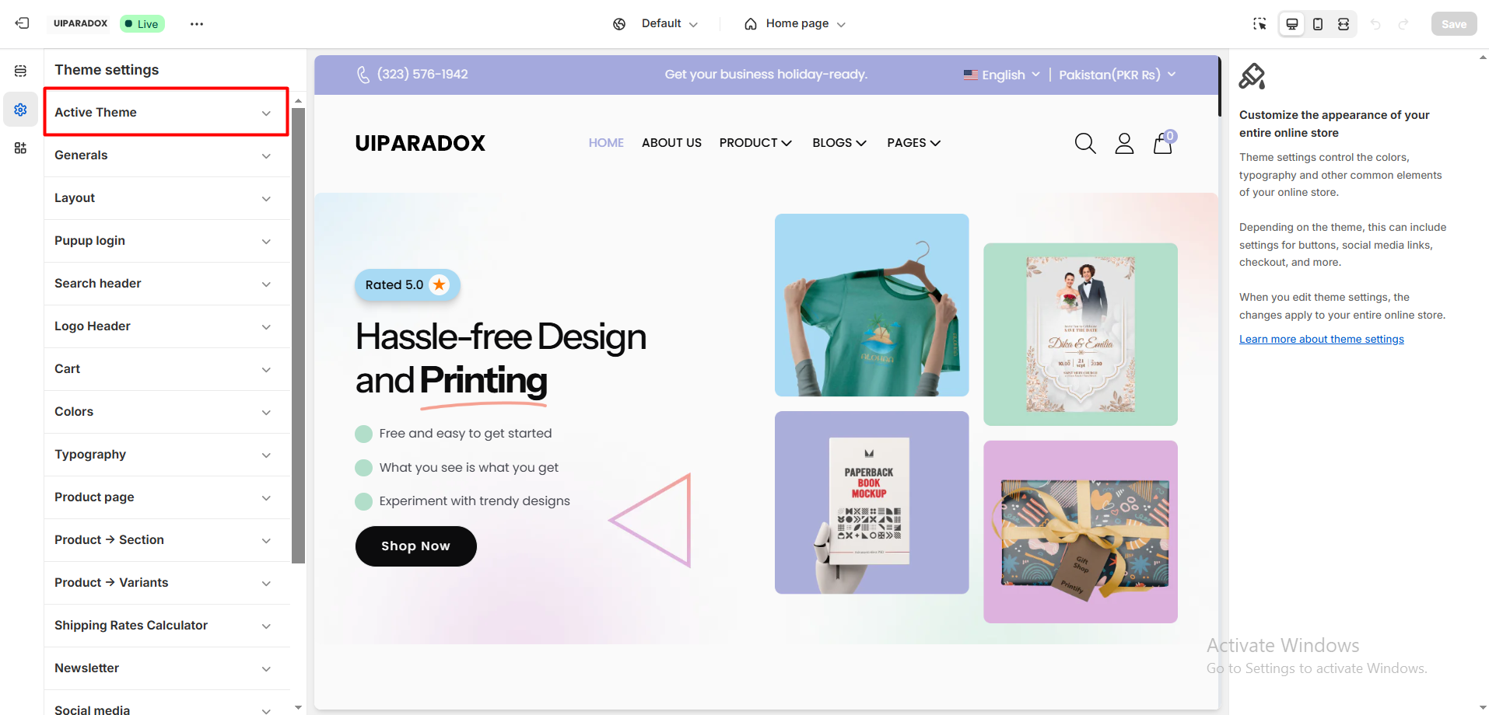Click ABOUT US in store navigation
The image size is (1489, 715).
pyautogui.click(x=671, y=143)
